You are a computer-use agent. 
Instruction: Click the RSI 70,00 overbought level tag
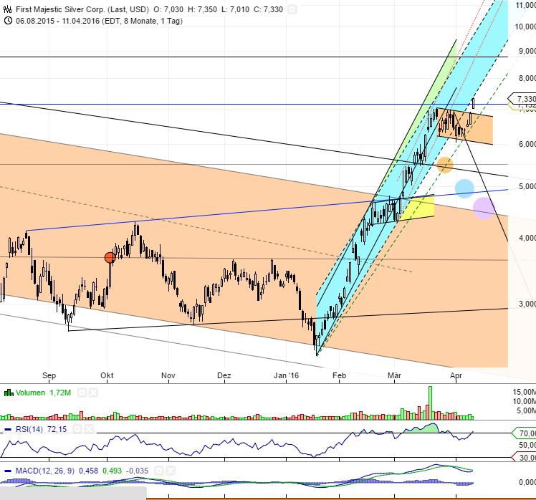(525, 433)
